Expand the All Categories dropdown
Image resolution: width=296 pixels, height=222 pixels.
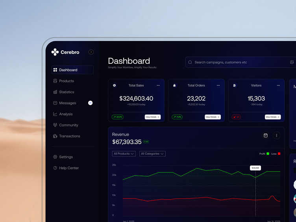tap(152, 154)
